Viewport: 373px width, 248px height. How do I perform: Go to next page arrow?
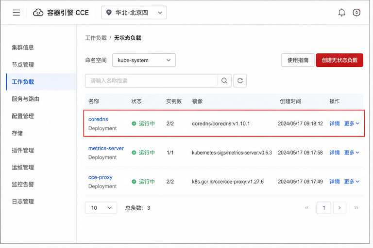pyautogui.click(x=339, y=208)
